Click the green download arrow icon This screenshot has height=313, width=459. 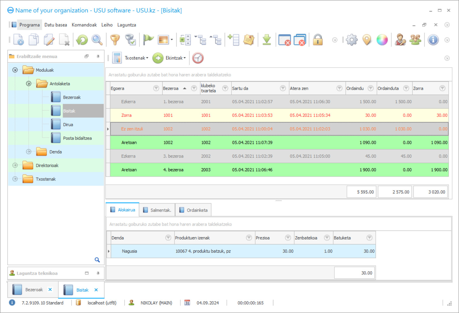point(266,40)
